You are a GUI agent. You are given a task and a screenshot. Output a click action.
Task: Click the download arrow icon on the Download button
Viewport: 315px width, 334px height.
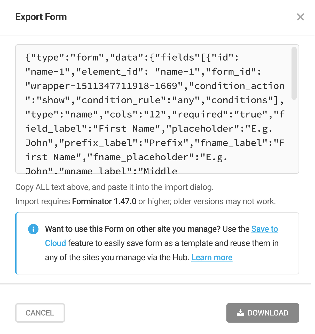coord(240,313)
